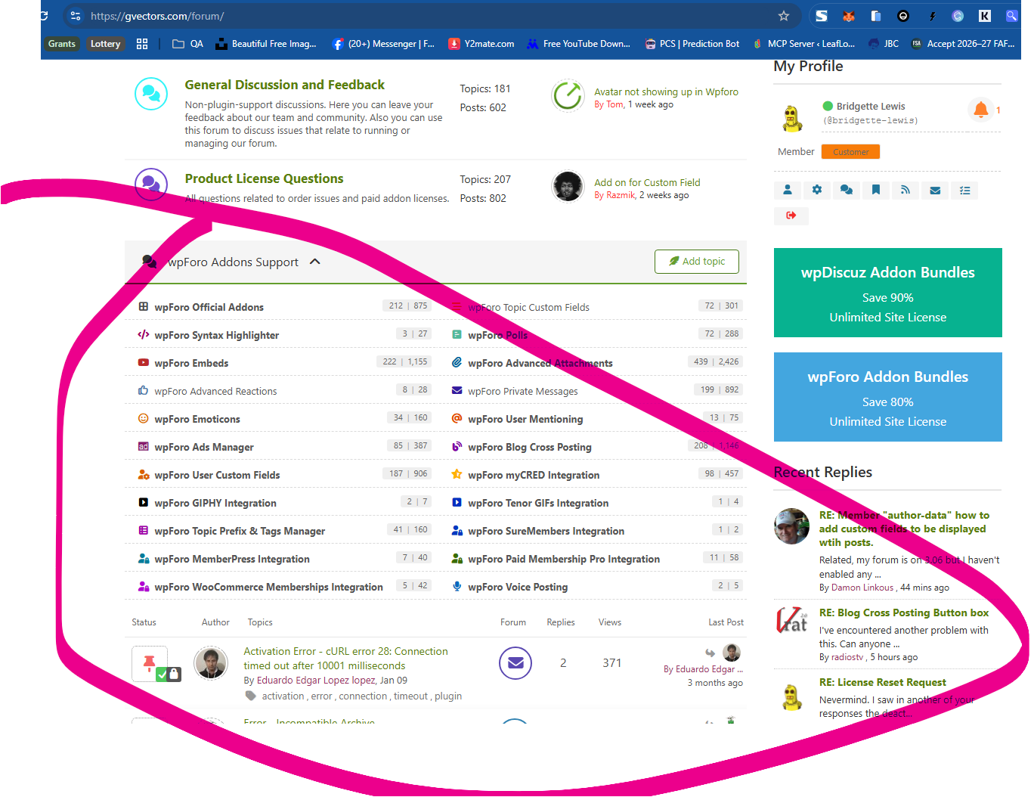Screen dimensions: 1034x797
Task: Open the wpForo Embeds forum link
Action: pos(191,363)
